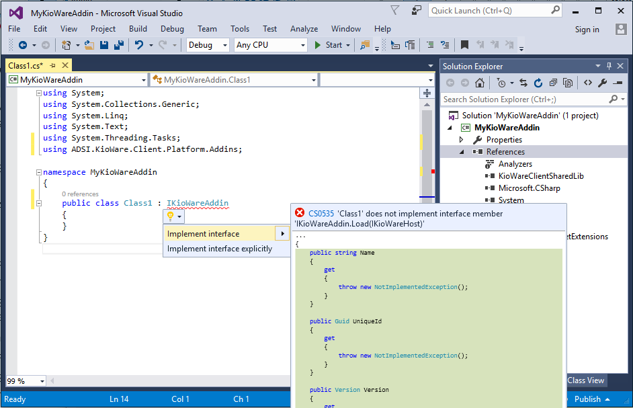Open the Build menu

click(138, 29)
